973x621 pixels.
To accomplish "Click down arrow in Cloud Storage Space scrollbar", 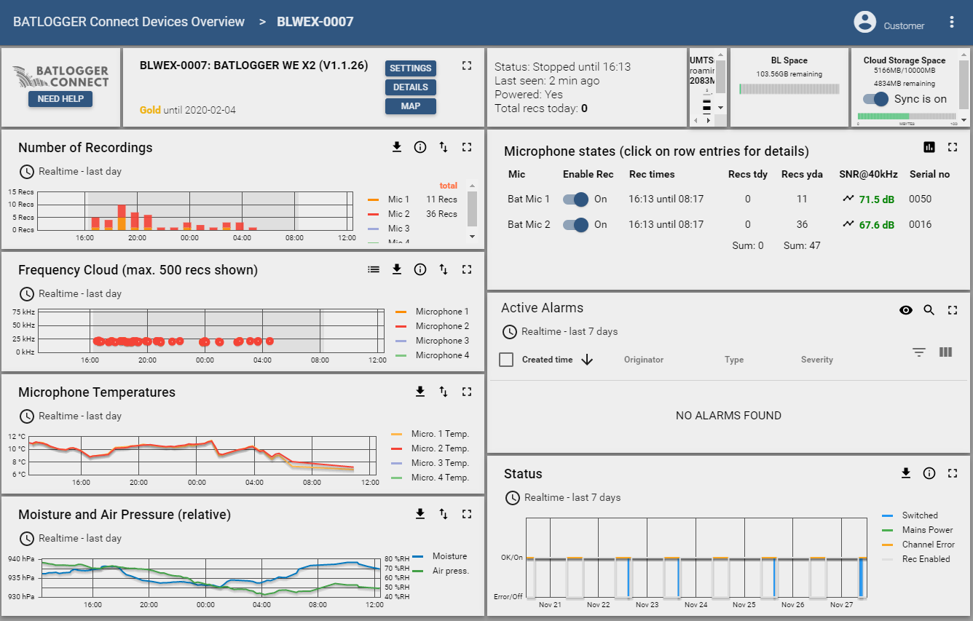I will pyautogui.click(x=964, y=120).
